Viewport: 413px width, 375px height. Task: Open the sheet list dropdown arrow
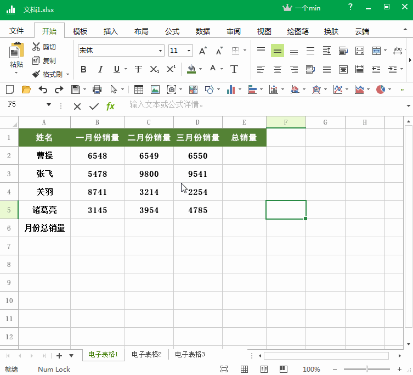coord(71,356)
